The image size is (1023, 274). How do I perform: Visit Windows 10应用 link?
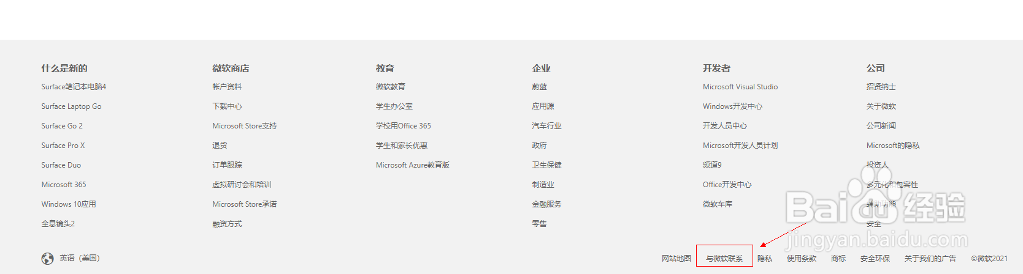coord(69,204)
